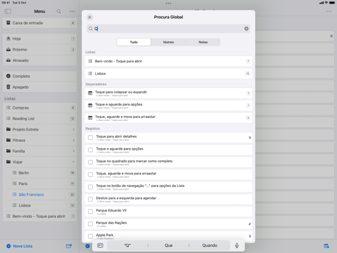Click the new folder icon in sidebar footer
The width and height of the screenshot is (337, 253).
click(69, 246)
